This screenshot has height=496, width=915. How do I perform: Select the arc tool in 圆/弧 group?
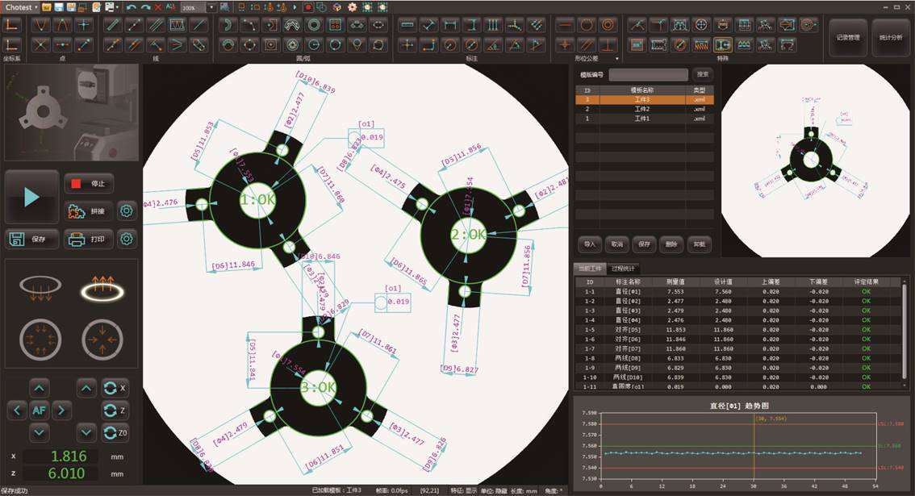coord(228,24)
